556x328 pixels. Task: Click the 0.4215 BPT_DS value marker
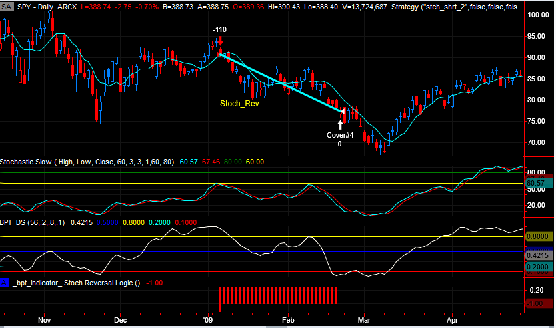click(536, 255)
